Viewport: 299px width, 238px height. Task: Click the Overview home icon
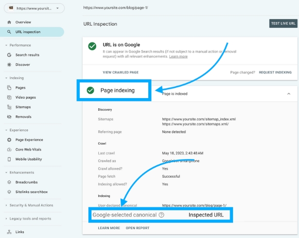9,22
